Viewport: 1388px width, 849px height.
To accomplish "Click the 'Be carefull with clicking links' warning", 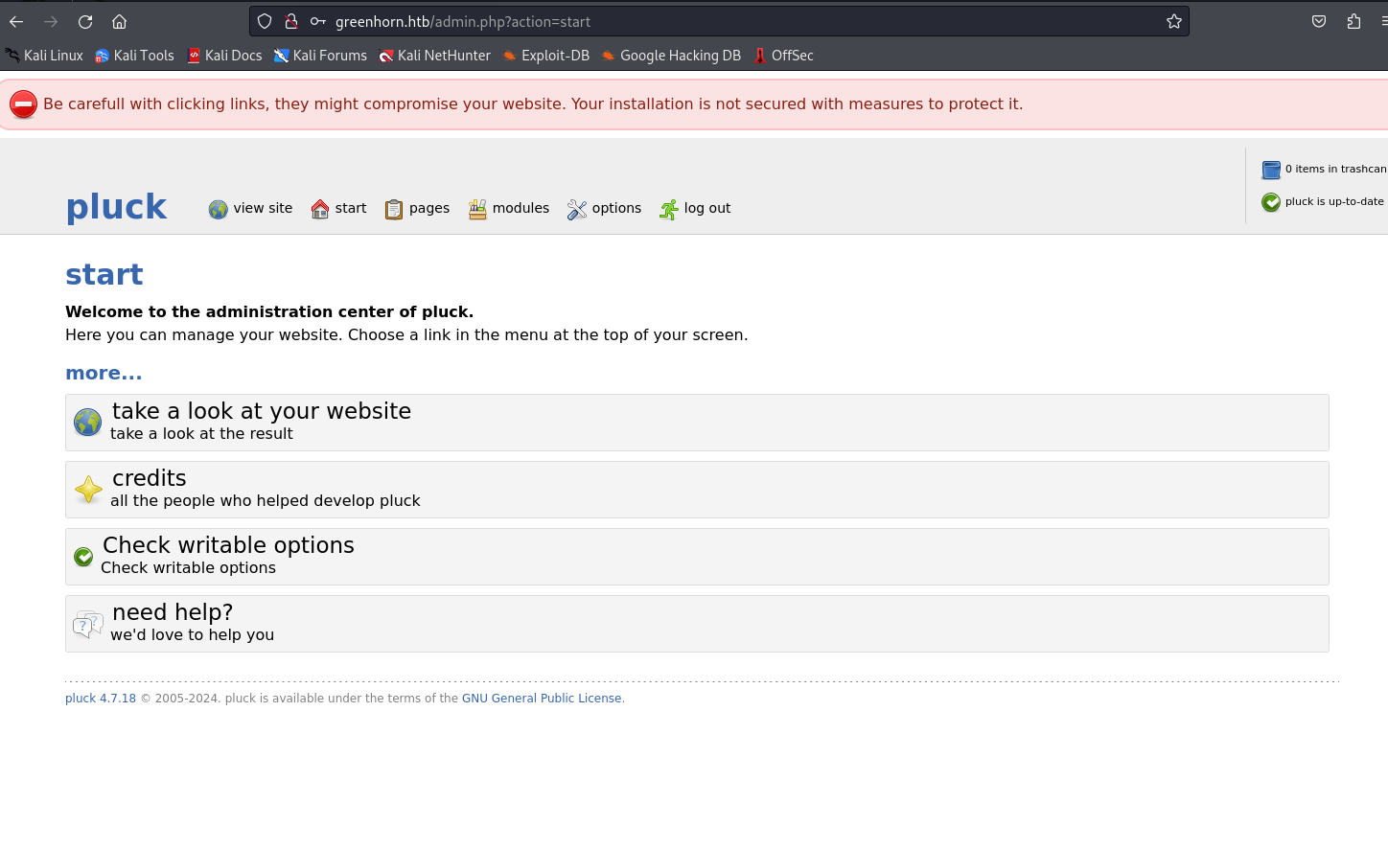I will [533, 103].
